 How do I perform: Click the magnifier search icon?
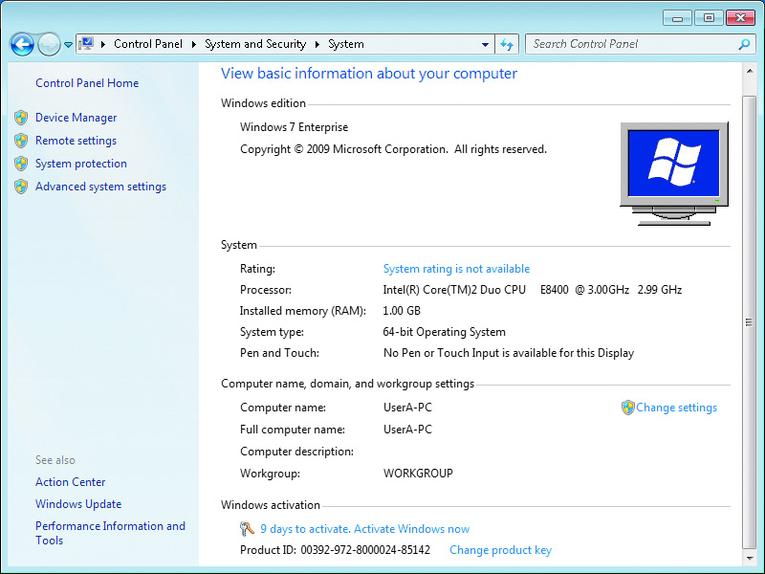[744, 44]
